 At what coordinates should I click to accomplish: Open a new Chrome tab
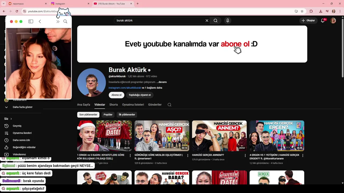coord(138,4)
